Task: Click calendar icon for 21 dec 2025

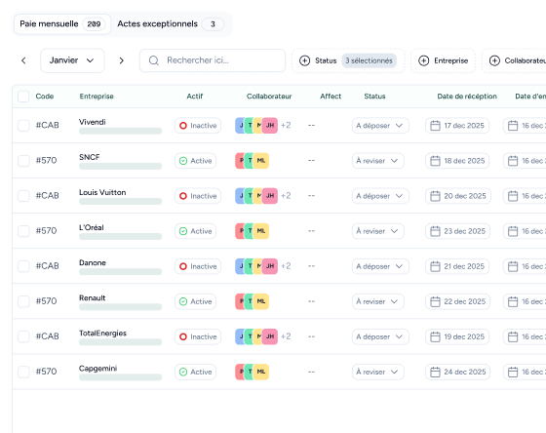Action: [x=435, y=266]
